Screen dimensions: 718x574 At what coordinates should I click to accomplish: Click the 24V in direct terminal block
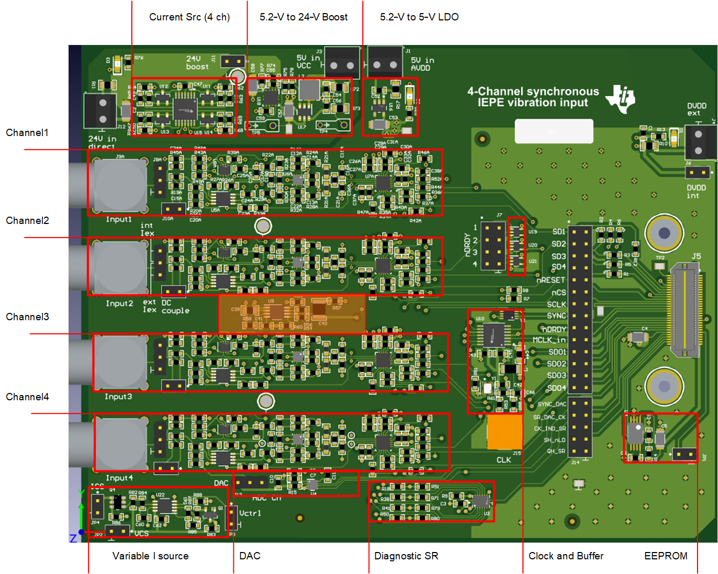tap(100, 111)
